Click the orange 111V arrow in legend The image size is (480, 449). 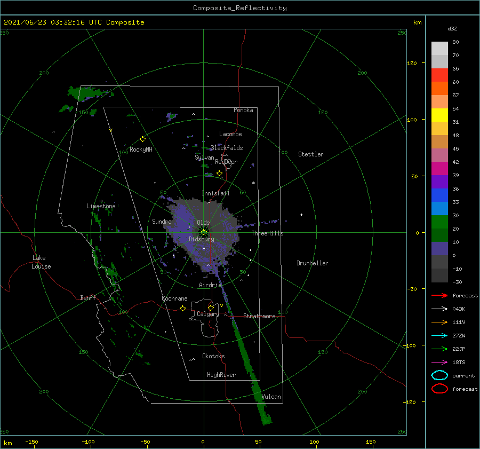pyautogui.click(x=439, y=322)
